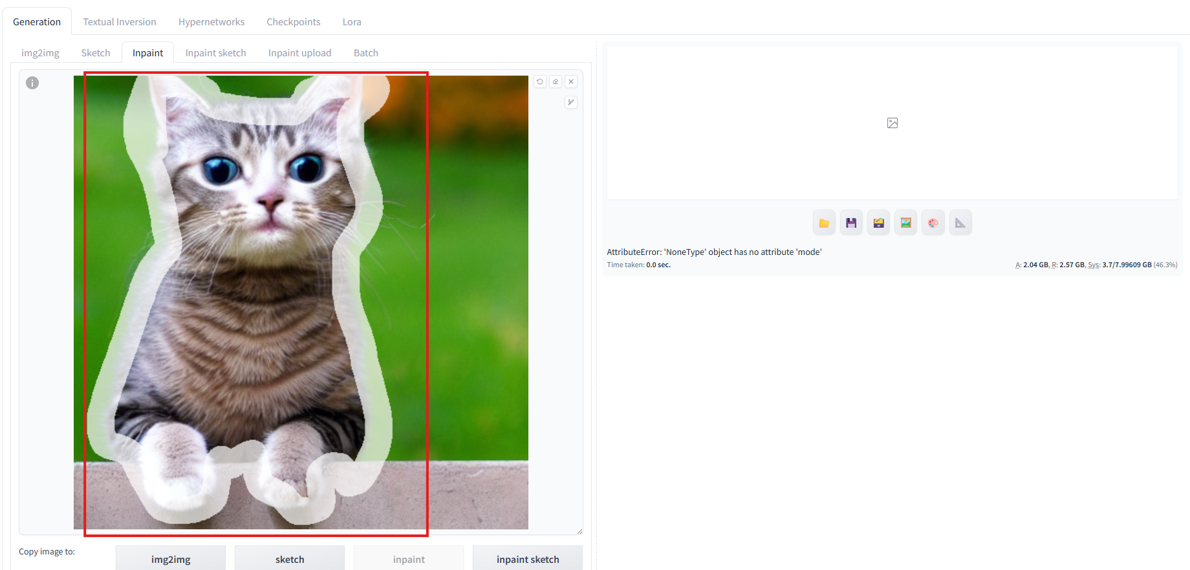The image size is (1190, 570).
Task: Switch to the Textual Inversion tab
Action: [120, 21]
